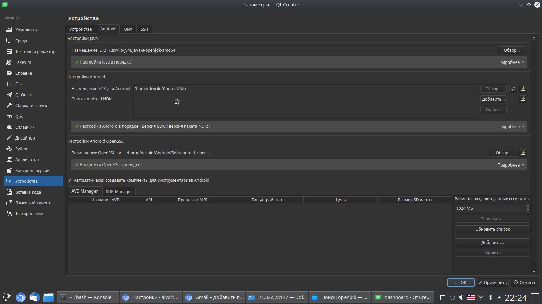This screenshot has height=304, width=542.
Task: Open volume control in system tray
Action: [x=461, y=297]
